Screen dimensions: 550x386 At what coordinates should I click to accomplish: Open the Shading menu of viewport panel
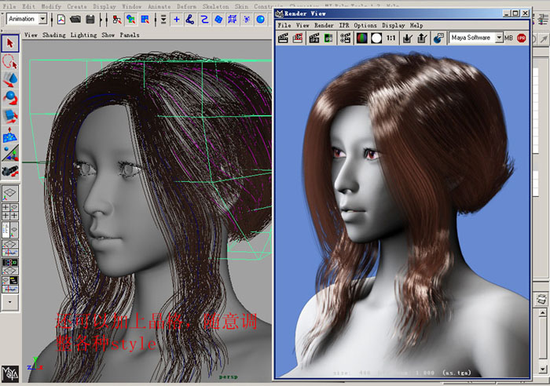pyautogui.click(x=54, y=35)
